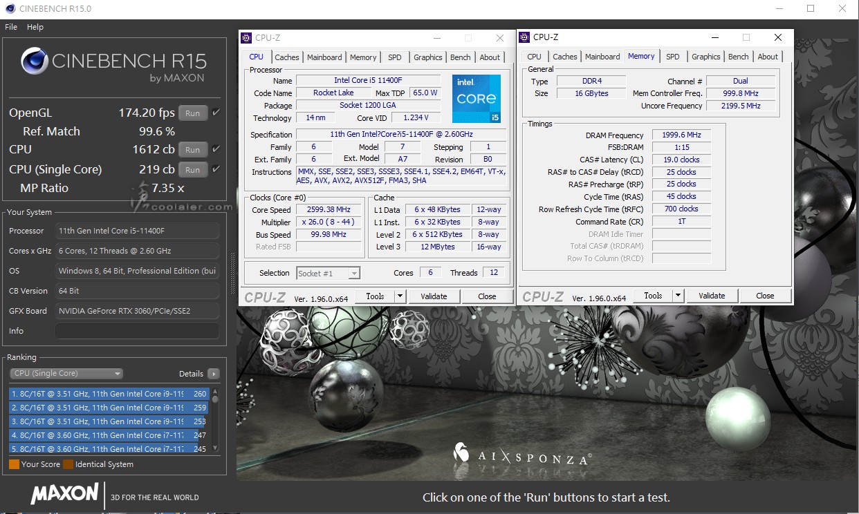Switch to the SPD tab in right CPU-Z
The height and width of the screenshot is (514, 859).
673,57
